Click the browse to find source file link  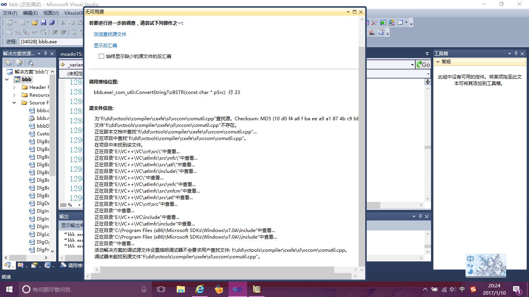[110, 34]
